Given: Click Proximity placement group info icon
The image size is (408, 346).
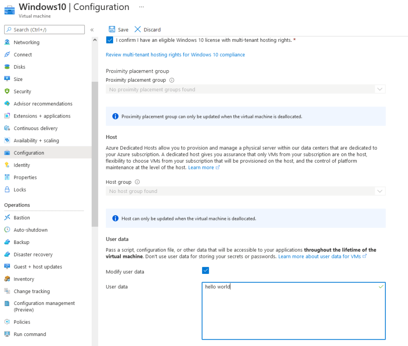Looking at the screenshot, I should click(x=172, y=80).
